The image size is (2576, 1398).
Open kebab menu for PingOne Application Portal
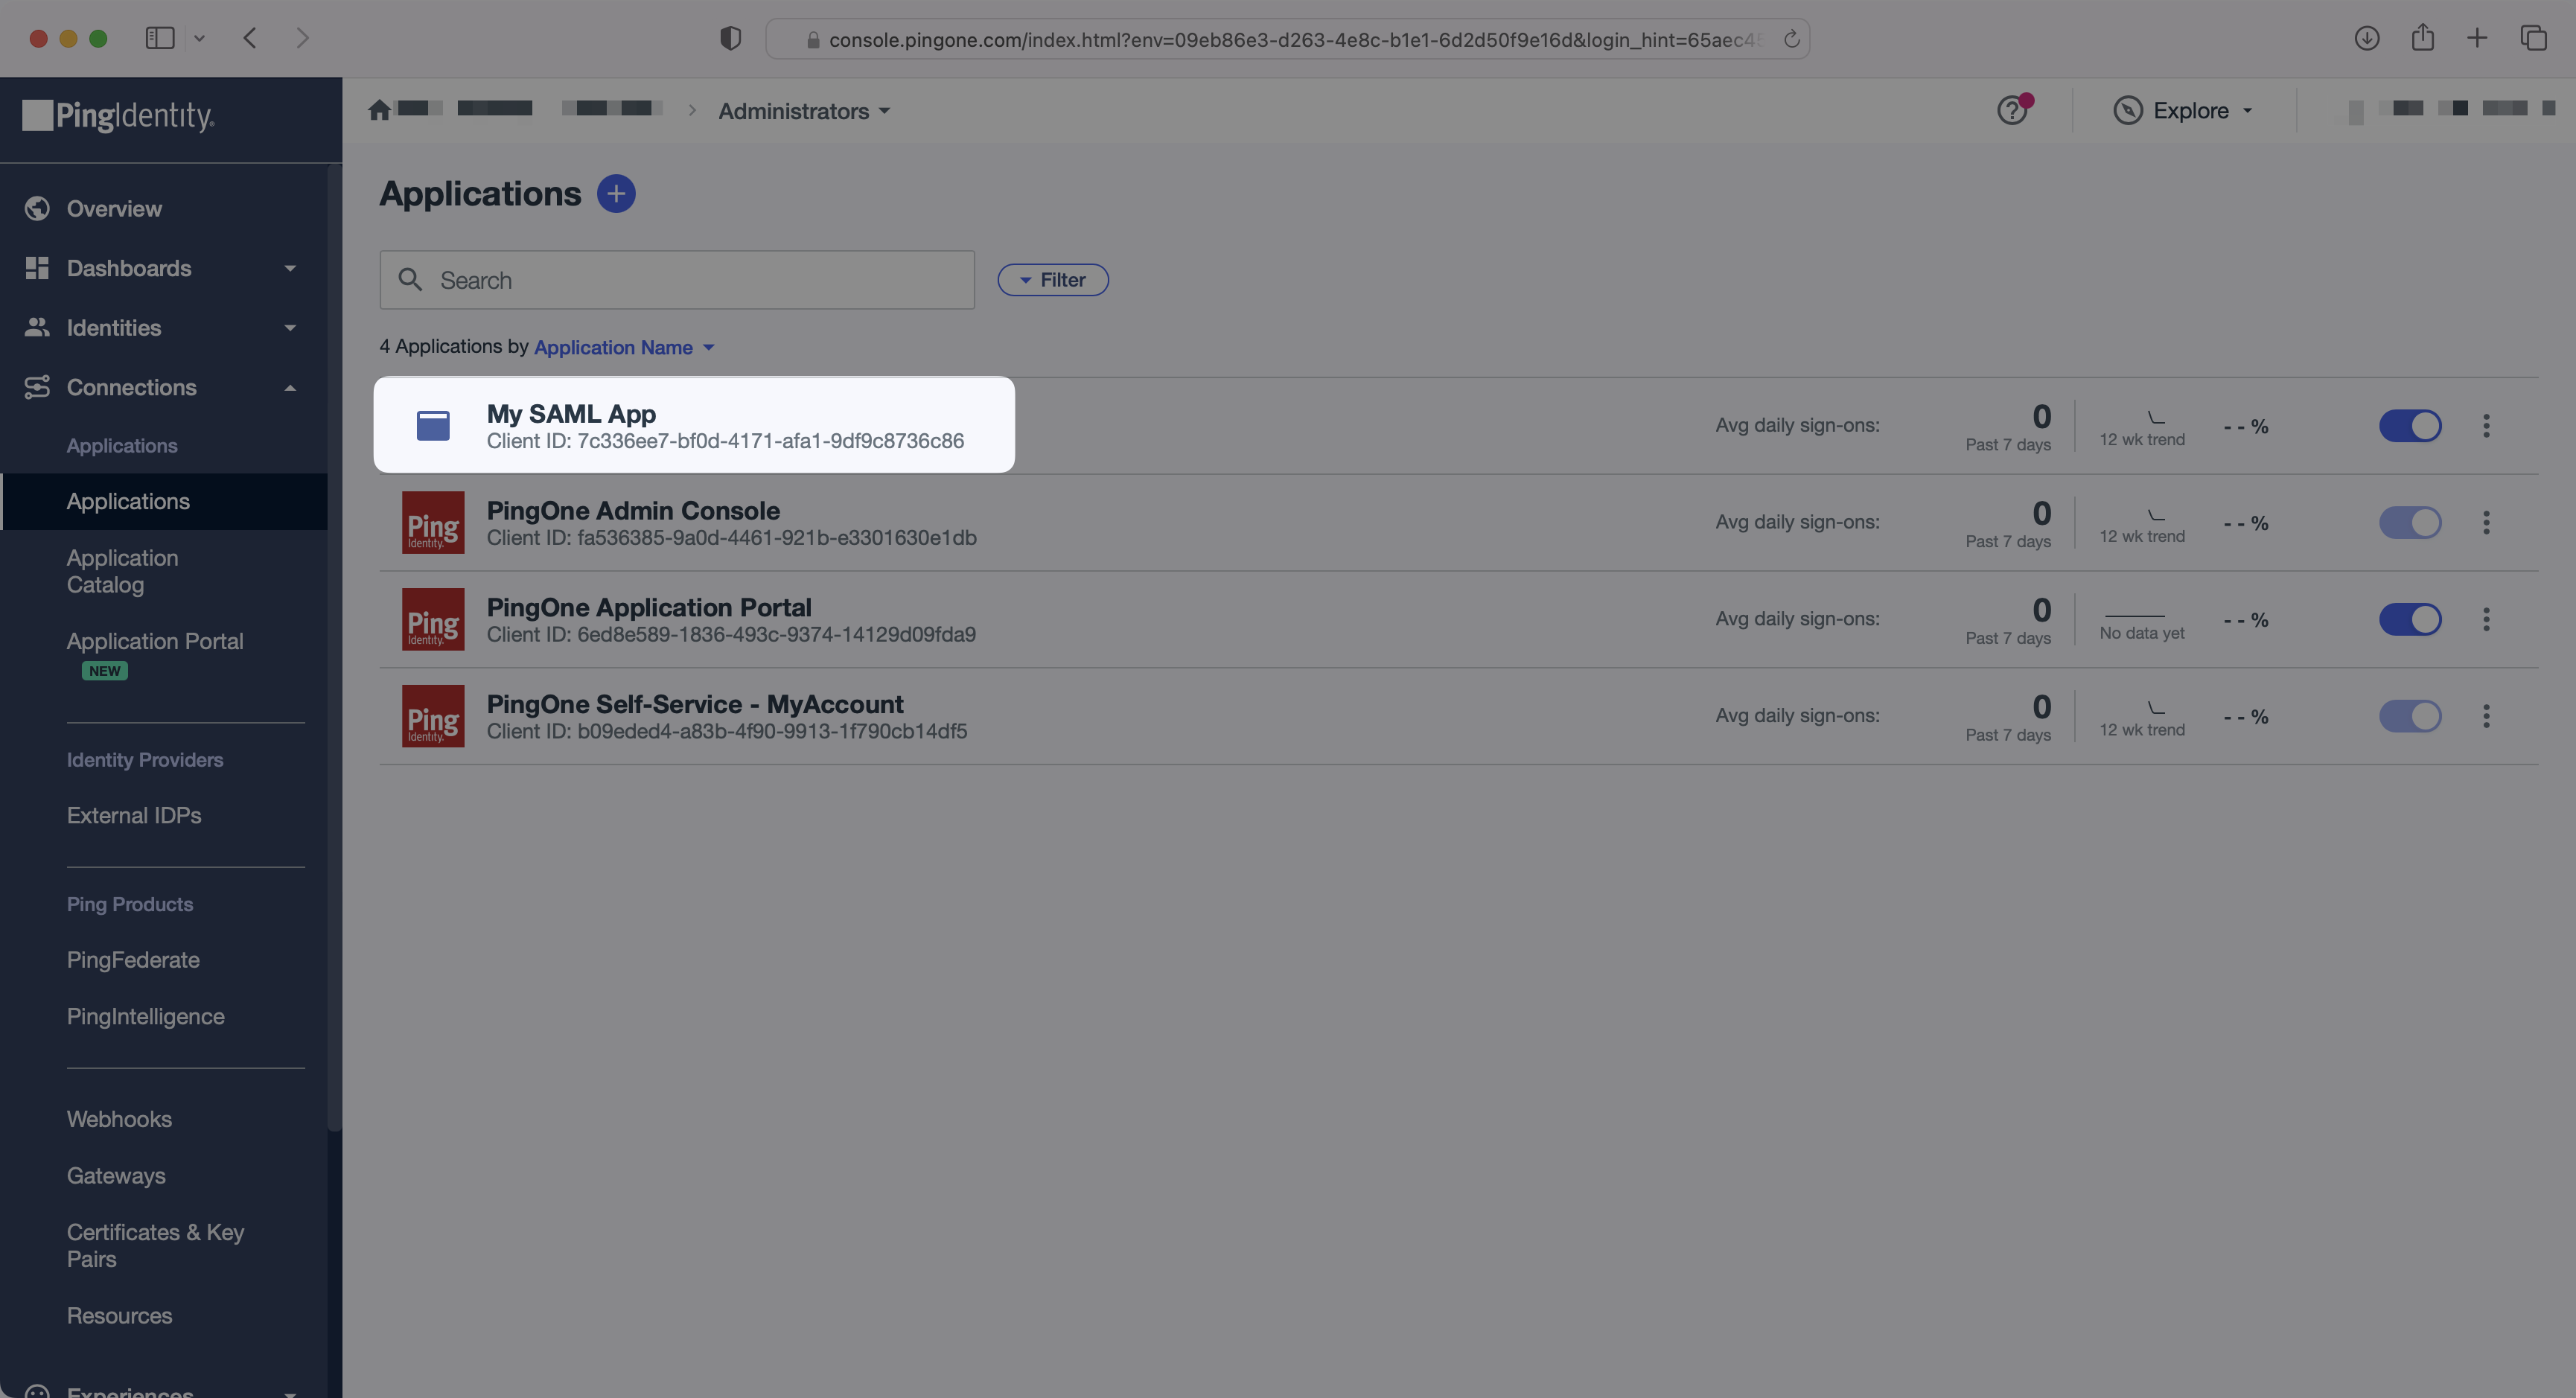tap(2486, 619)
